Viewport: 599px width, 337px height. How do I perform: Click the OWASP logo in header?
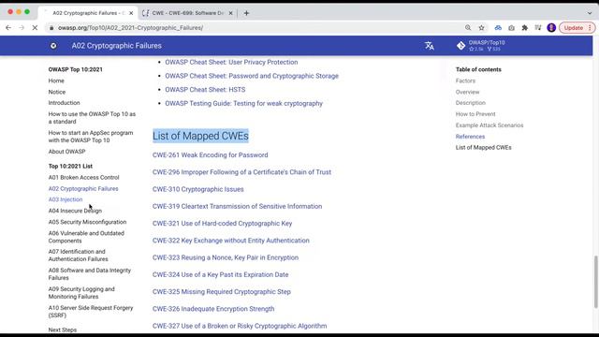coord(53,46)
